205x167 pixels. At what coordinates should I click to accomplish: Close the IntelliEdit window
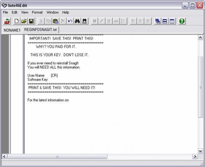200,5
